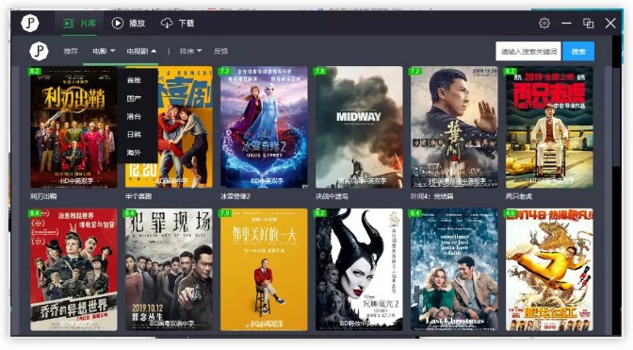Choose 海外 from the 电视剧 menu
The height and width of the screenshot is (350, 633).
134,153
